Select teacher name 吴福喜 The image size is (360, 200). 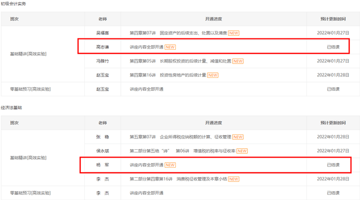[103, 33]
